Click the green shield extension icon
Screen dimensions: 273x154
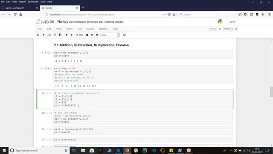click(x=257, y=15)
